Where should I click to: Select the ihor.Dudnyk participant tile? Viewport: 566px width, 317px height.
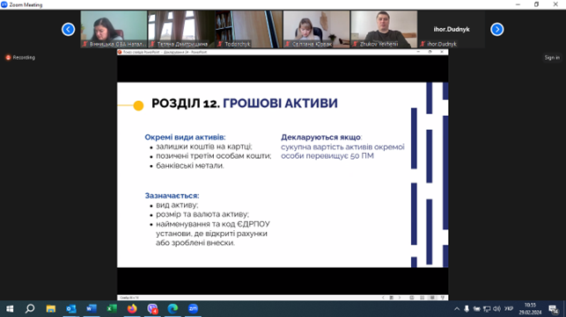(x=452, y=29)
